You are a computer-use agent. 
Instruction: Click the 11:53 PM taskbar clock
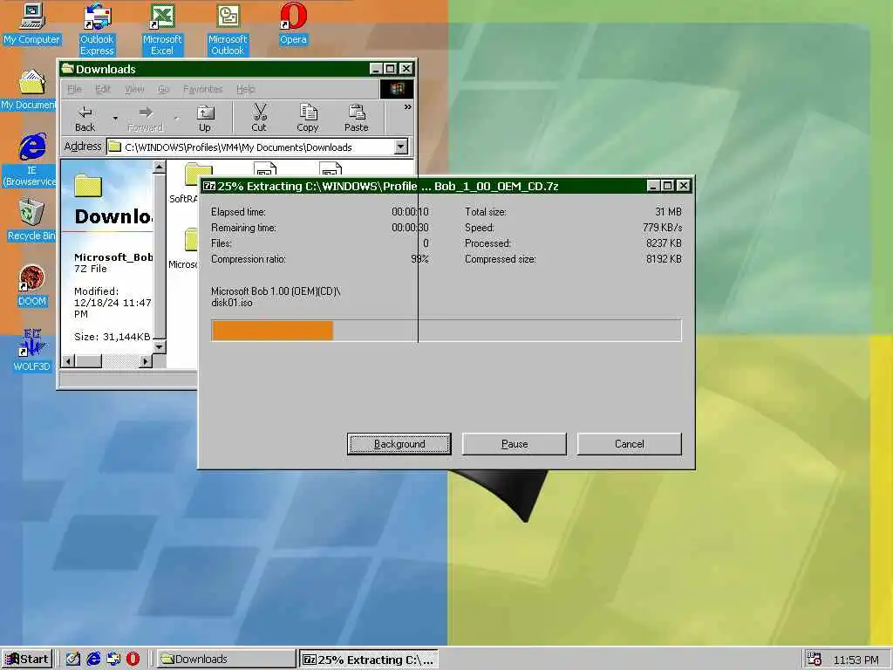856,660
